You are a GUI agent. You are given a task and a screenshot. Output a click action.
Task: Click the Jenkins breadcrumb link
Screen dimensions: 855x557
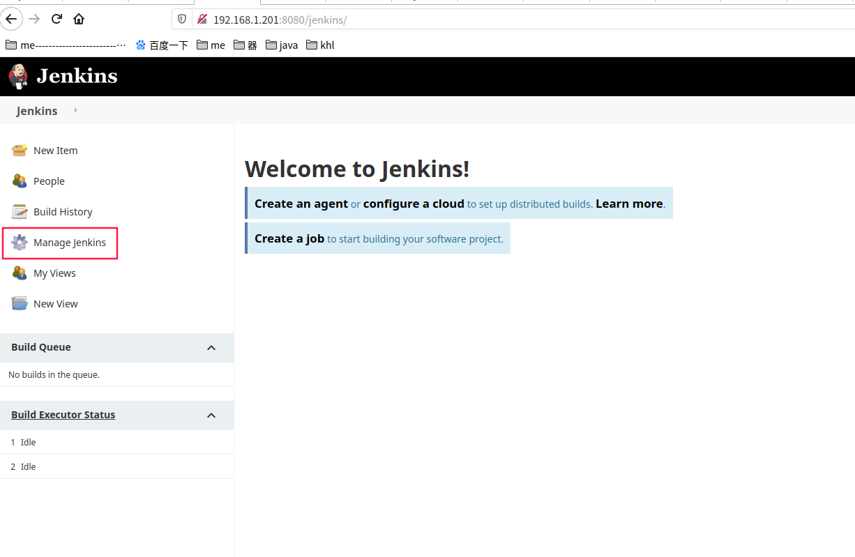click(37, 111)
